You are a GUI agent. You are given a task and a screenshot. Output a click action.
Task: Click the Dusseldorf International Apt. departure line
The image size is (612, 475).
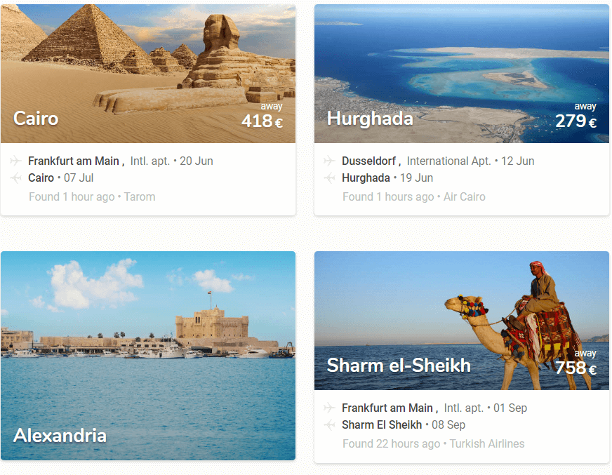(x=438, y=161)
